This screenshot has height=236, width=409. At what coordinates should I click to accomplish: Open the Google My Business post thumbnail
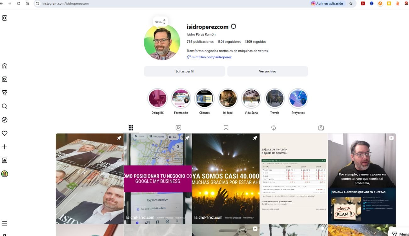coord(158,178)
